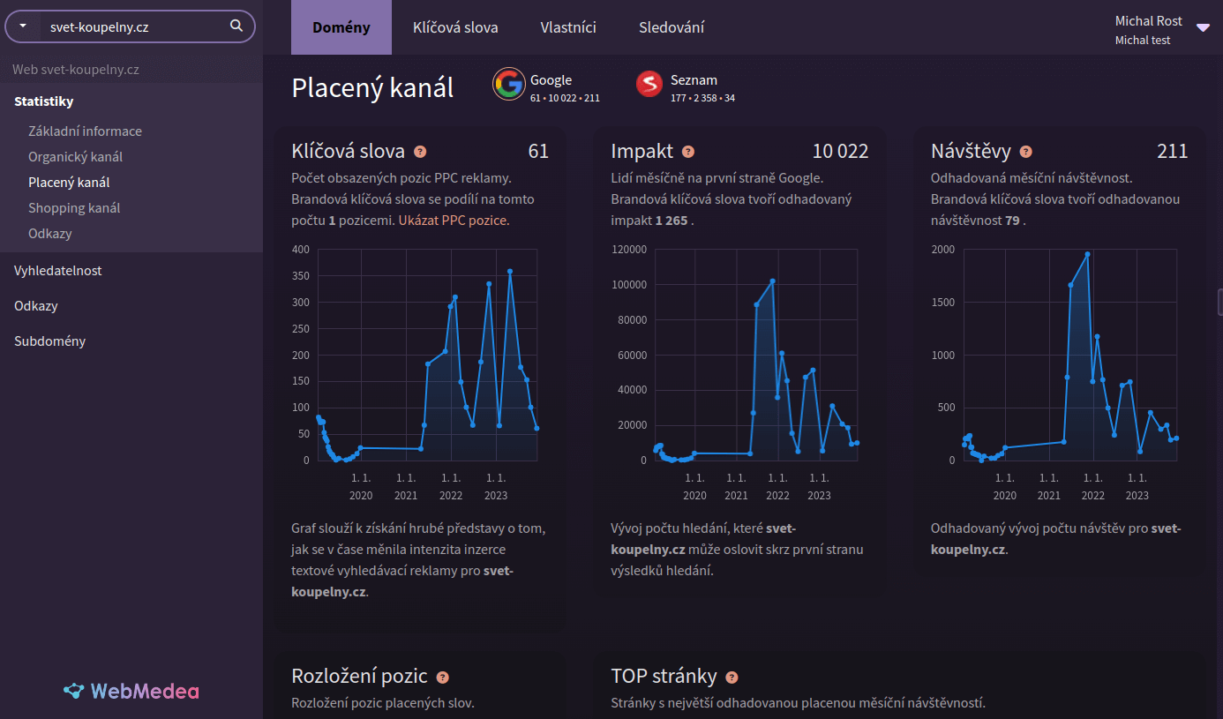The image size is (1223, 719).
Task: Open the help icon next to Návštěvy
Action: tap(1024, 152)
